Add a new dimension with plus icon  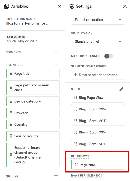(56, 65)
